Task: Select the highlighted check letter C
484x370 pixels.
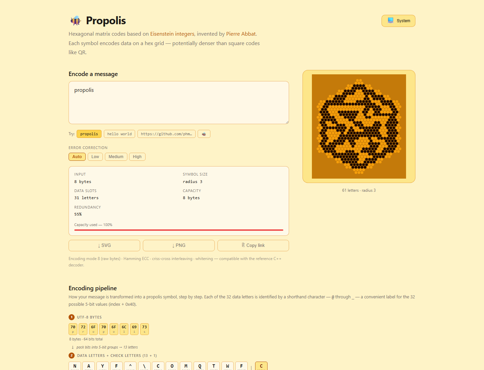Action: click(x=261, y=366)
